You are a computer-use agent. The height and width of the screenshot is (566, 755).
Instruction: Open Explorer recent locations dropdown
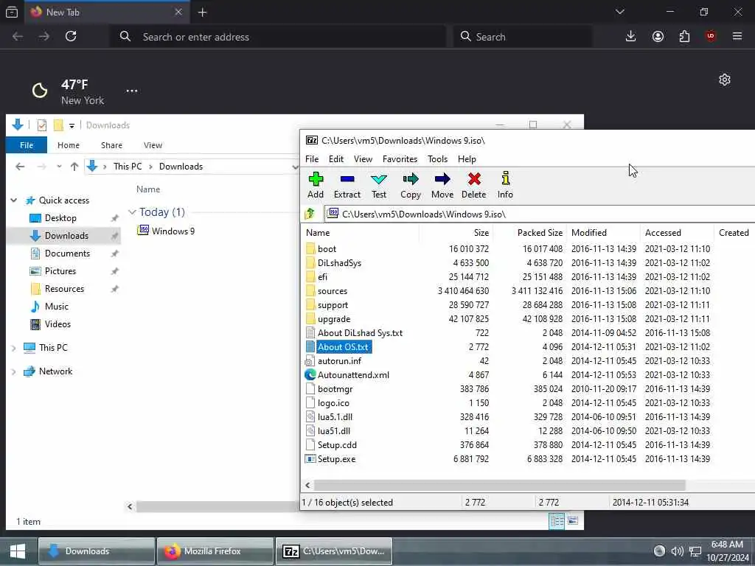(x=59, y=167)
